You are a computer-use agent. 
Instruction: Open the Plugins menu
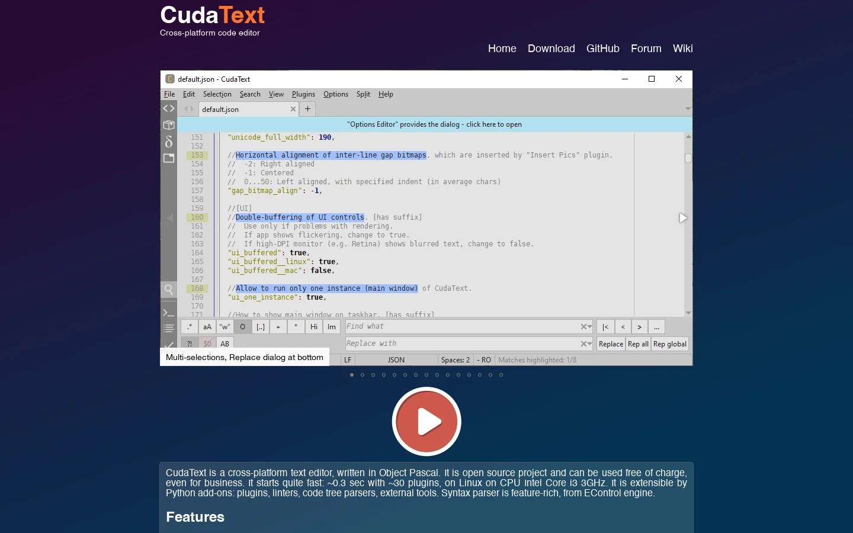(303, 94)
